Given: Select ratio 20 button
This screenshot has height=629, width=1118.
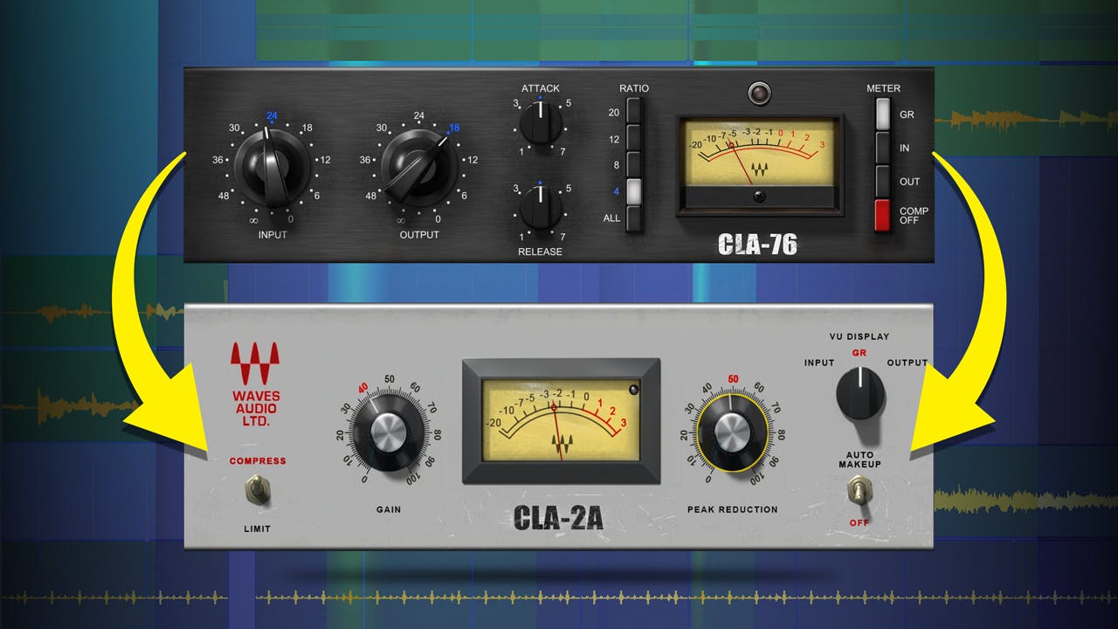Looking at the screenshot, I should click(x=634, y=112).
